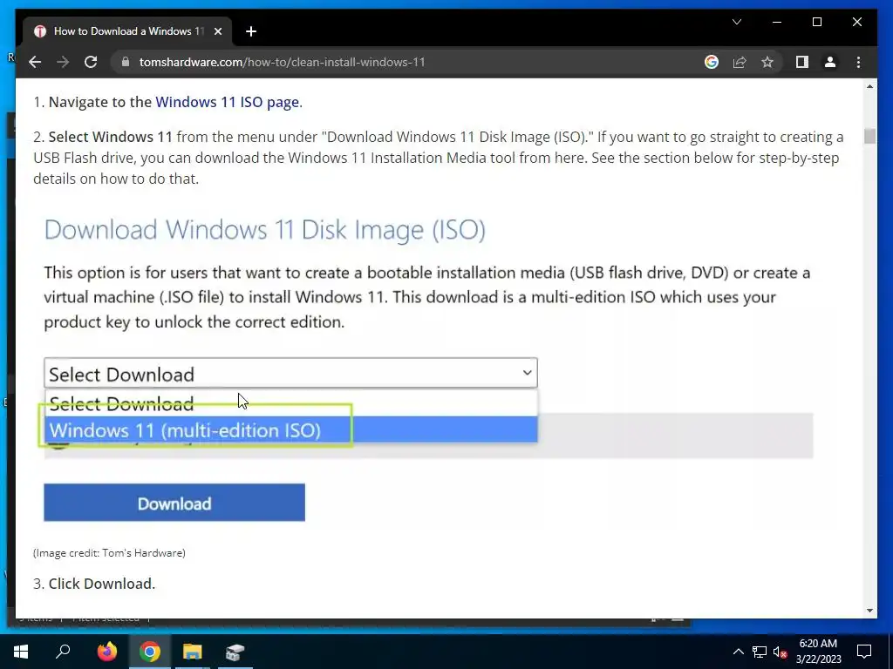Open the Windows notification center

coord(864,652)
